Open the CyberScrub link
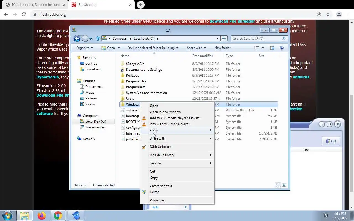This screenshot has height=221, width=354. 48,77
